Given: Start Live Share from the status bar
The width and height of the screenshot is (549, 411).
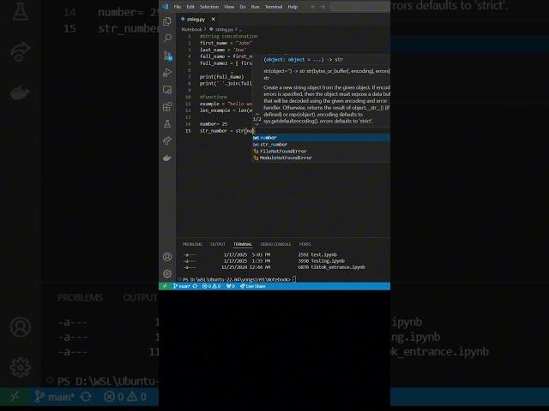Looking at the screenshot, I should pyautogui.click(x=253, y=286).
